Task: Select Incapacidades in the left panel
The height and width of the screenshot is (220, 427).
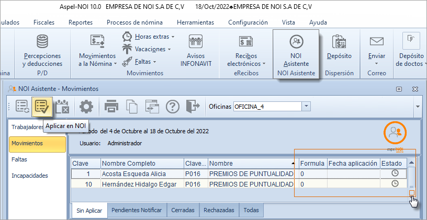Action: click(30, 176)
